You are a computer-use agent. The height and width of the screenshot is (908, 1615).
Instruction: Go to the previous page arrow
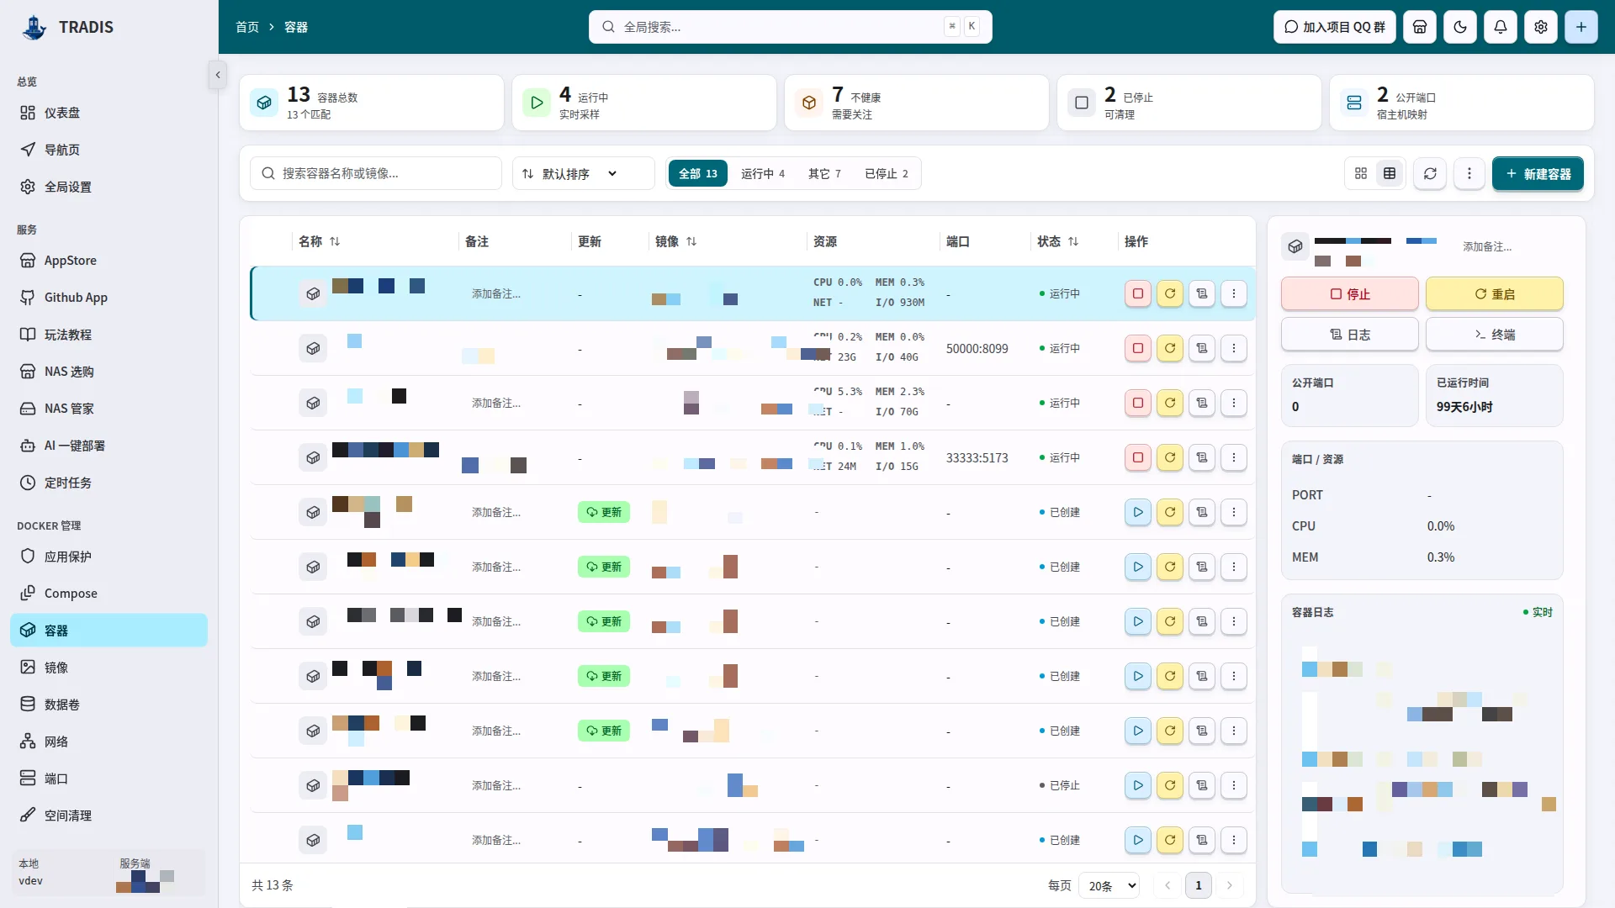point(1168,885)
